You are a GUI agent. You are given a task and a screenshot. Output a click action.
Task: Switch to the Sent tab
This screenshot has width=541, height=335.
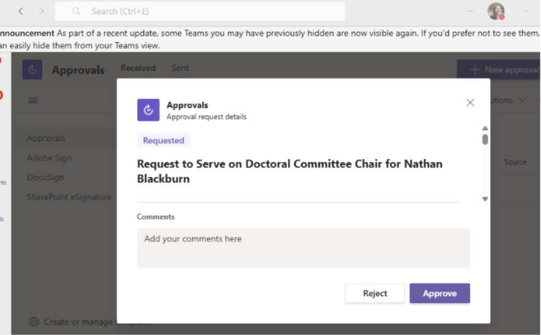click(x=180, y=68)
